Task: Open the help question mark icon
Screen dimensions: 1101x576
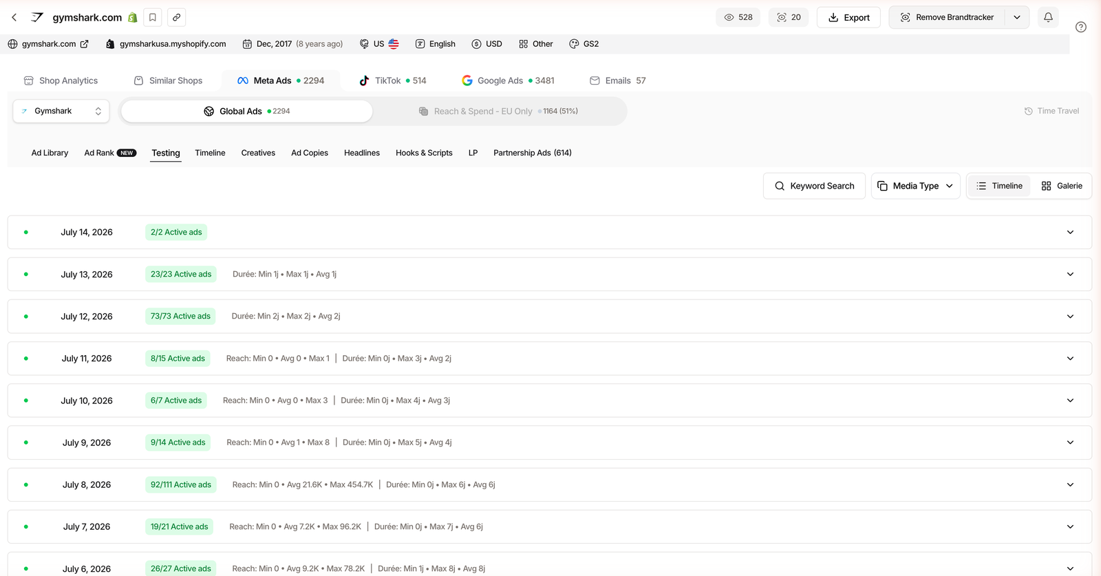Action: coord(1081,27)
